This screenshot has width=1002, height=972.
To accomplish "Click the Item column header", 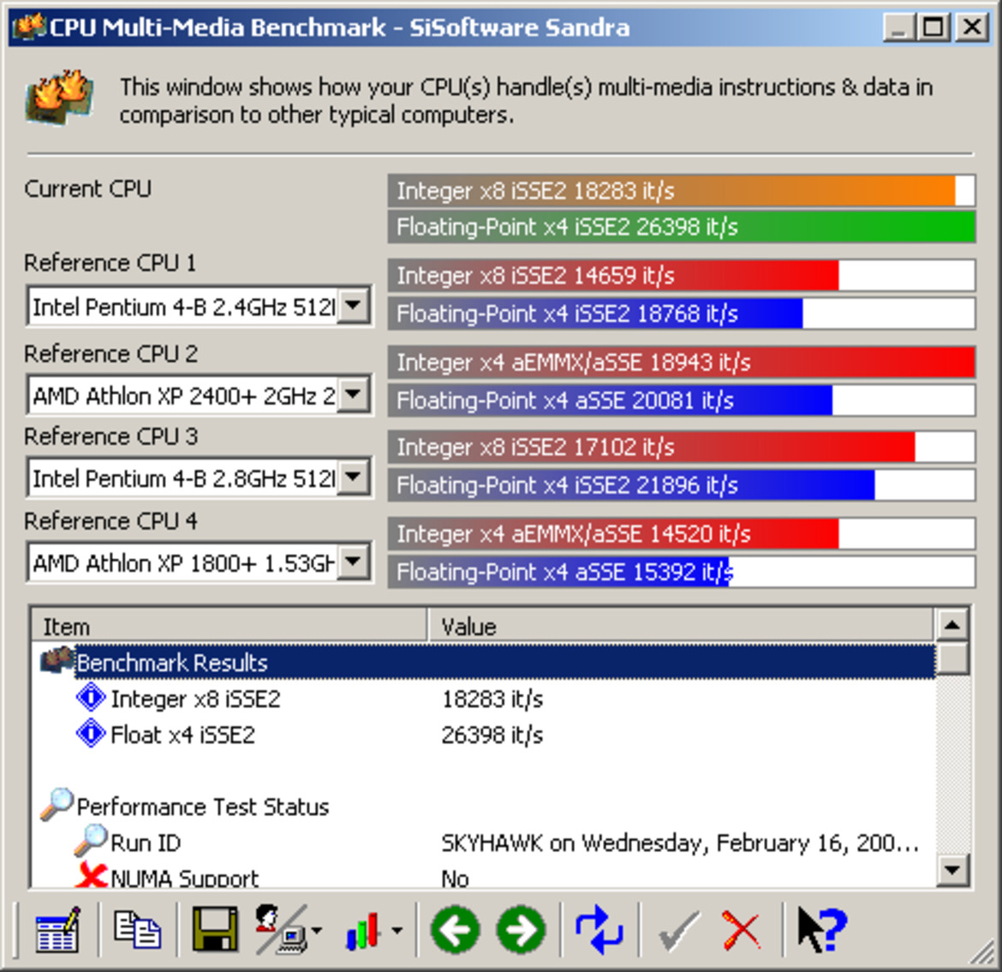I will [229, 626].
